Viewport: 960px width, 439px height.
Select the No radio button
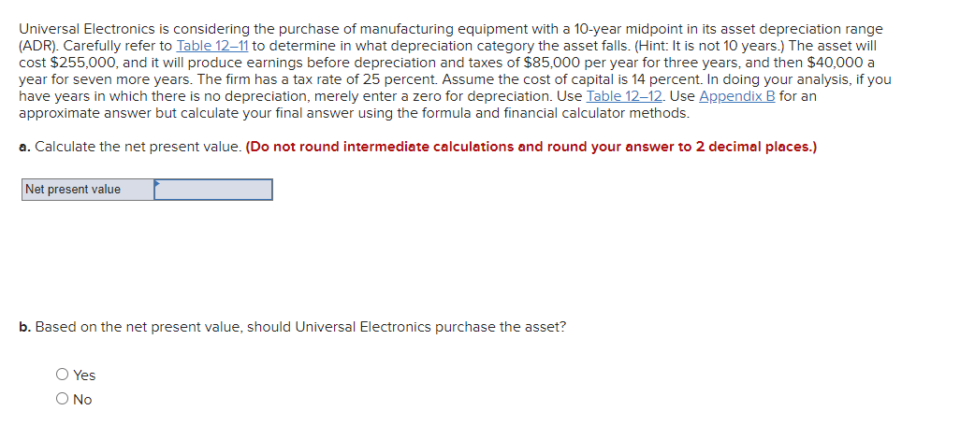click(x=62, y=399)
